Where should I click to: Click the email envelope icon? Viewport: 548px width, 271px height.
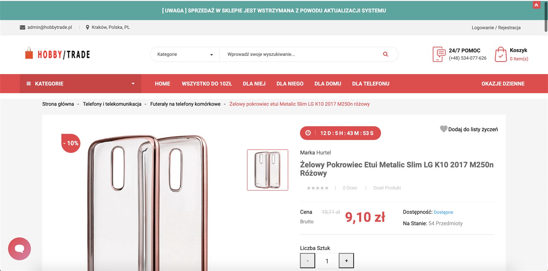23,27
